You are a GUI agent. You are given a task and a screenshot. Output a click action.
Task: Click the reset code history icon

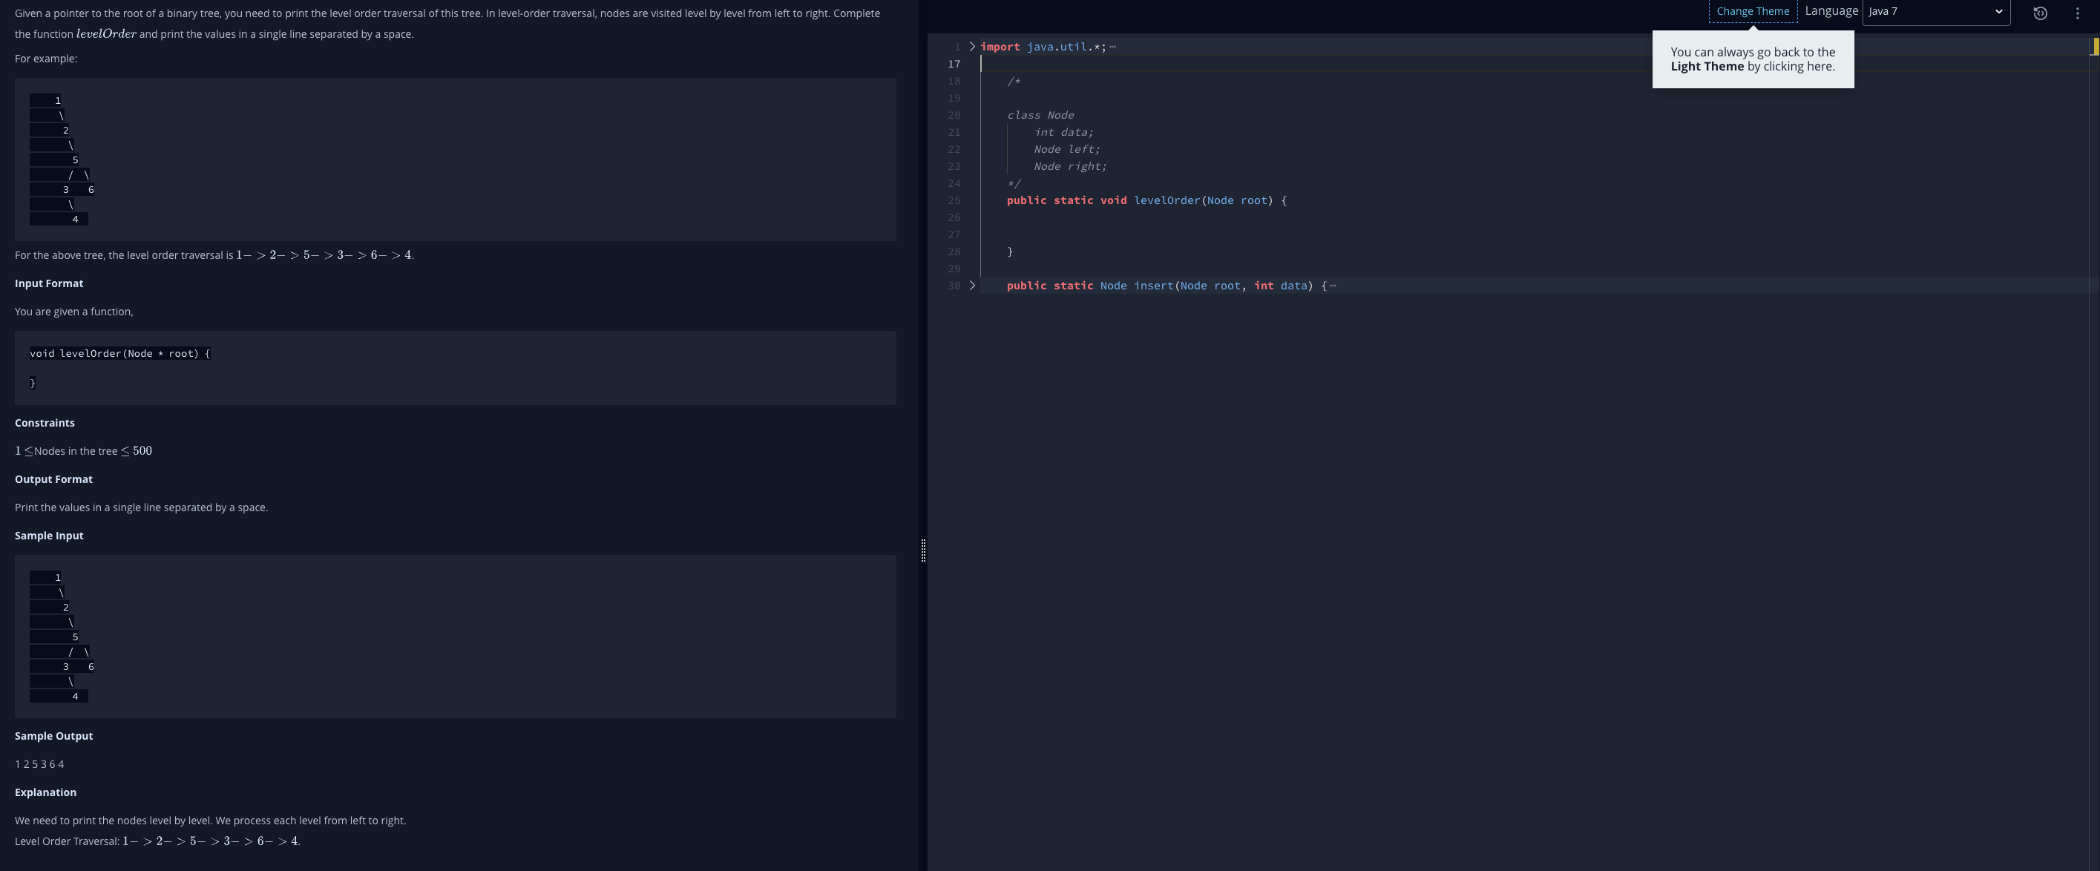click(x=2040, y=13)
